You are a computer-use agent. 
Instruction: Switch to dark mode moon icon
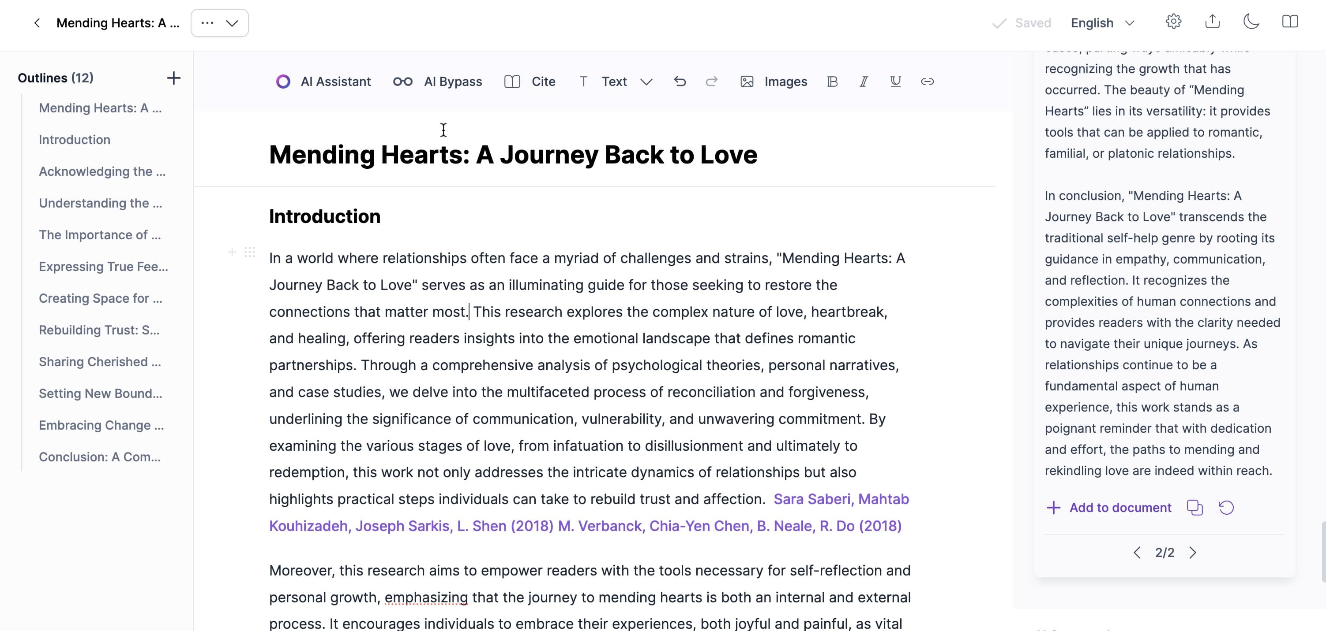tap(1251, 22)
